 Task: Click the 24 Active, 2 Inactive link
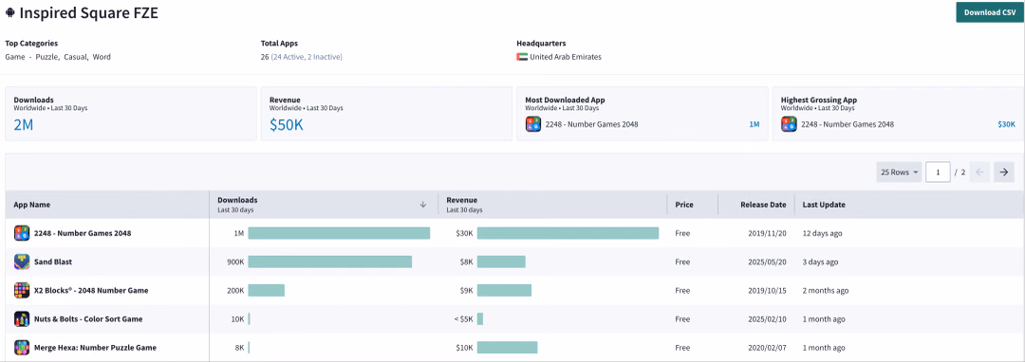pyautogui.click(x=307, y=57)
